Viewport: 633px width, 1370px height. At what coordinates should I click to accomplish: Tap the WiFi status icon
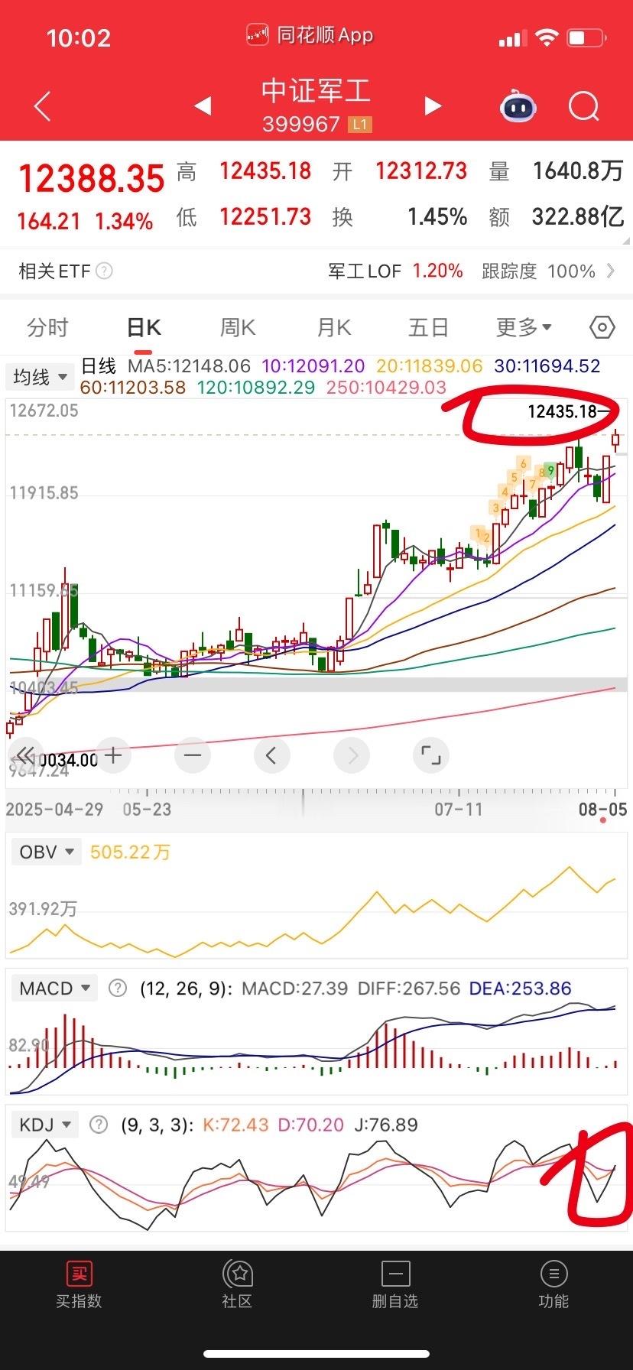coord(546,37)
